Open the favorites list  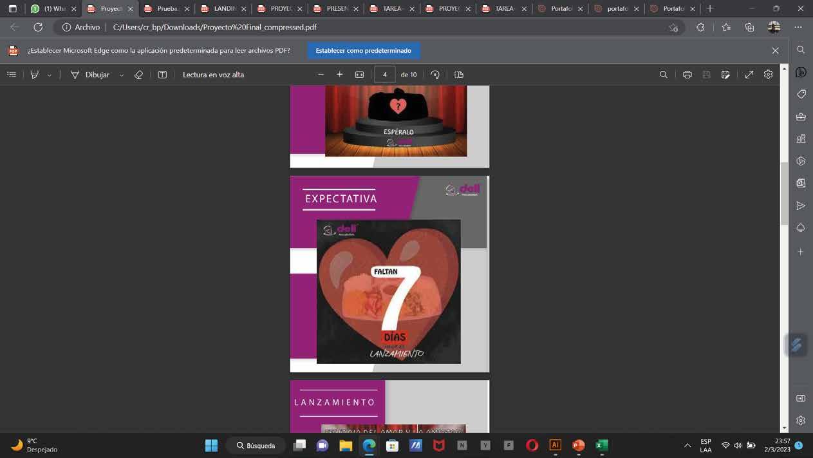pos(726,27)
